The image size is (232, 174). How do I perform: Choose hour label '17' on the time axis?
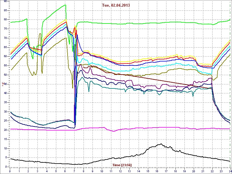click(166, 171)
